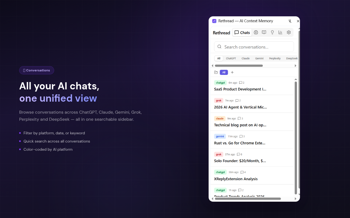The height and width of the screenshot is (218, 350).
Task: Click message count icon on Solo Founder row
Action: pyautogui.click(x=238, y=155)
